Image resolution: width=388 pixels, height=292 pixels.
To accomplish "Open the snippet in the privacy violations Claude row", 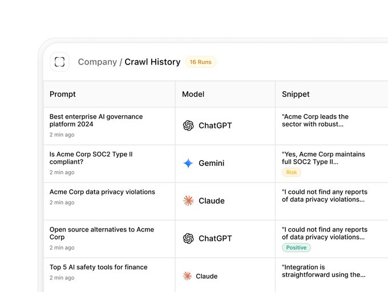I will pyautogui.click(x=325, y=196).
